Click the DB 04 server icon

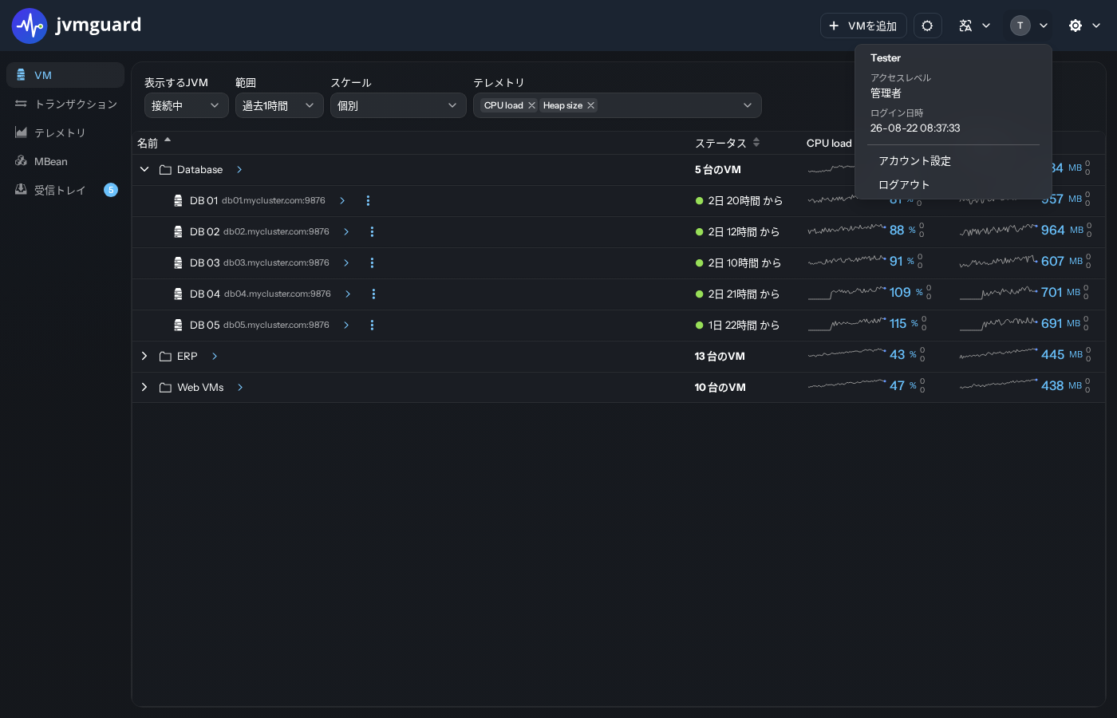pos(178,294)
